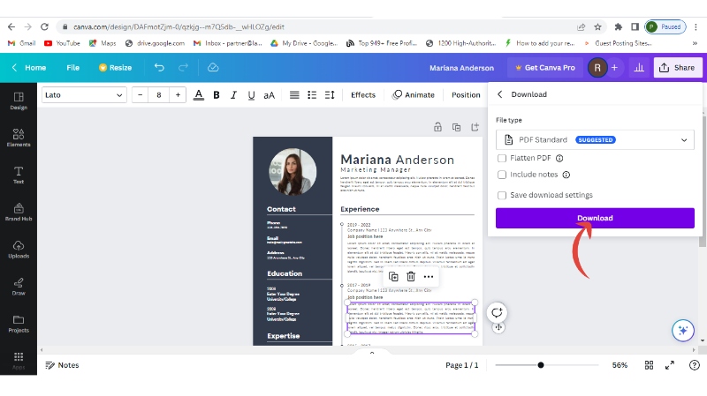Select the Draw tool in sidebar

coord(19,286)
